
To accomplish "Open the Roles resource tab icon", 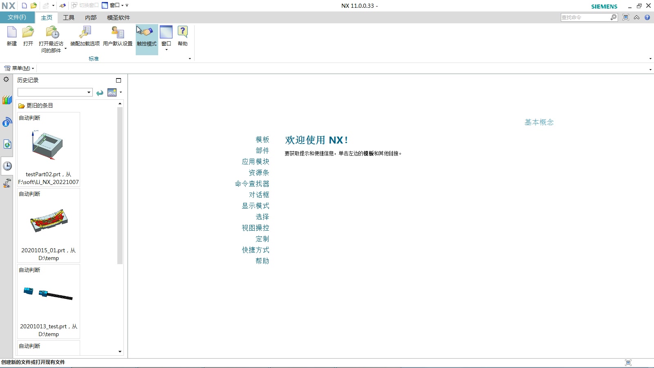I will (7, 183).
